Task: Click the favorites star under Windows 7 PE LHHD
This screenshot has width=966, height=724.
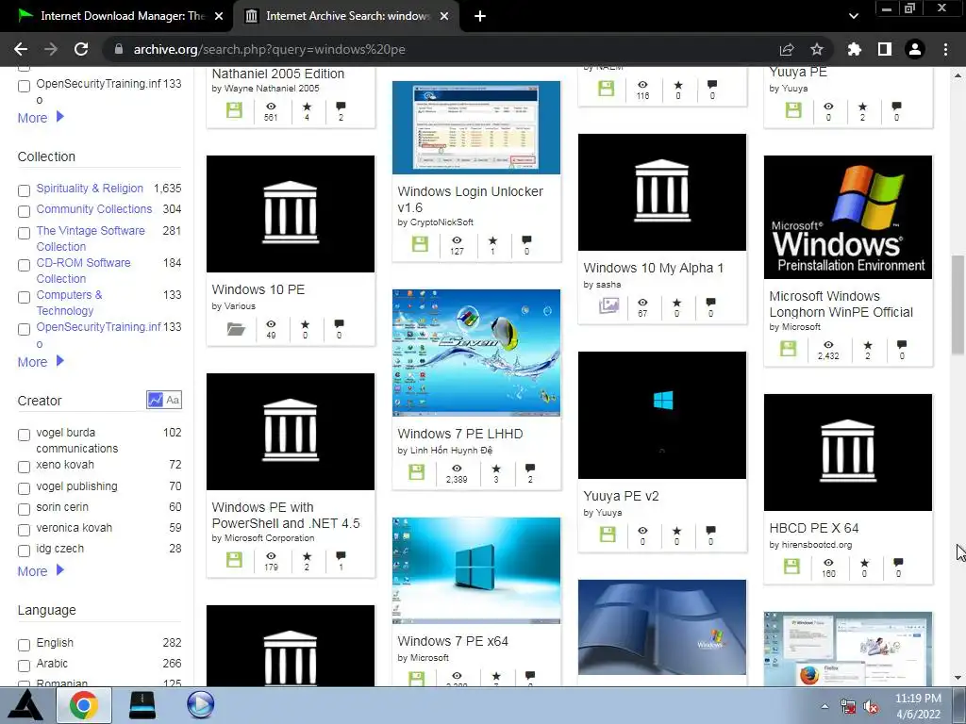Action: point(496,469)
